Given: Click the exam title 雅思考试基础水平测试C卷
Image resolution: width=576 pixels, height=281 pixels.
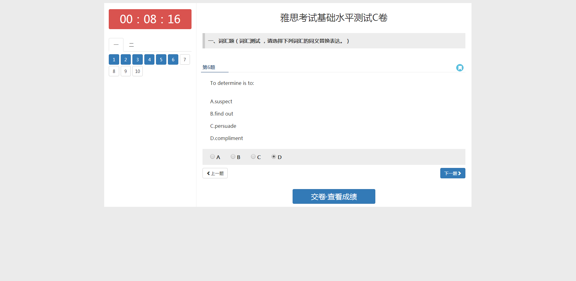Looking at the screenshot, I should (334, 18).
